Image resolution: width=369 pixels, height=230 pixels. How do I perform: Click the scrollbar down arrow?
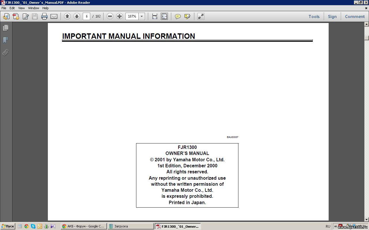(x=367, y=220)
